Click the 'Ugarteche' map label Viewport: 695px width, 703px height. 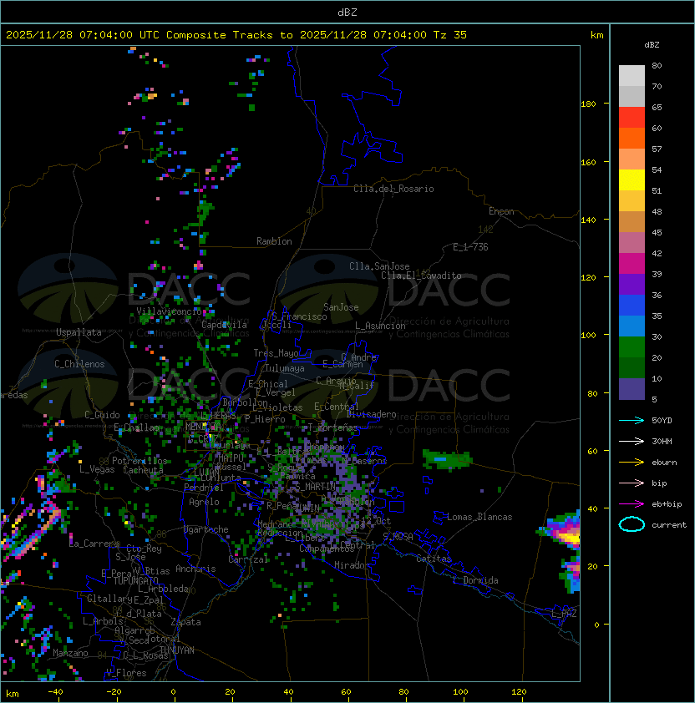click(x=206, y=529)
